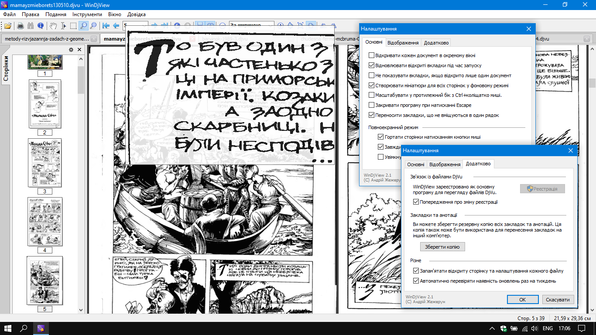Go to the previous page arrow
This screenshot has width=596, height=335.
(116, 26)
